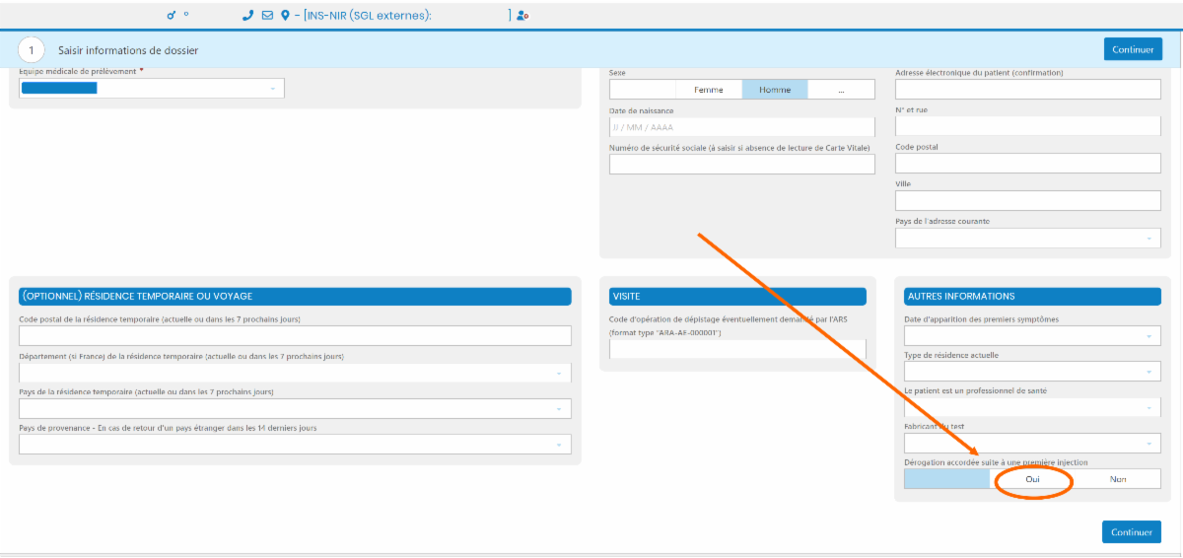Open 'Pays de provenance' dropdown

pyautogui.click(x=295, y=445)
